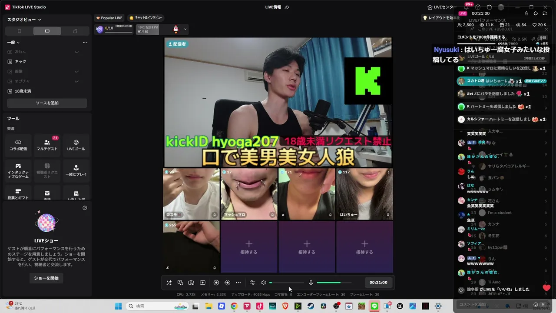Image resolution: width=556 pixels, height=313 pixels.
Task: Open the 投票とギフト tool
Action: (x=18, y=194)
